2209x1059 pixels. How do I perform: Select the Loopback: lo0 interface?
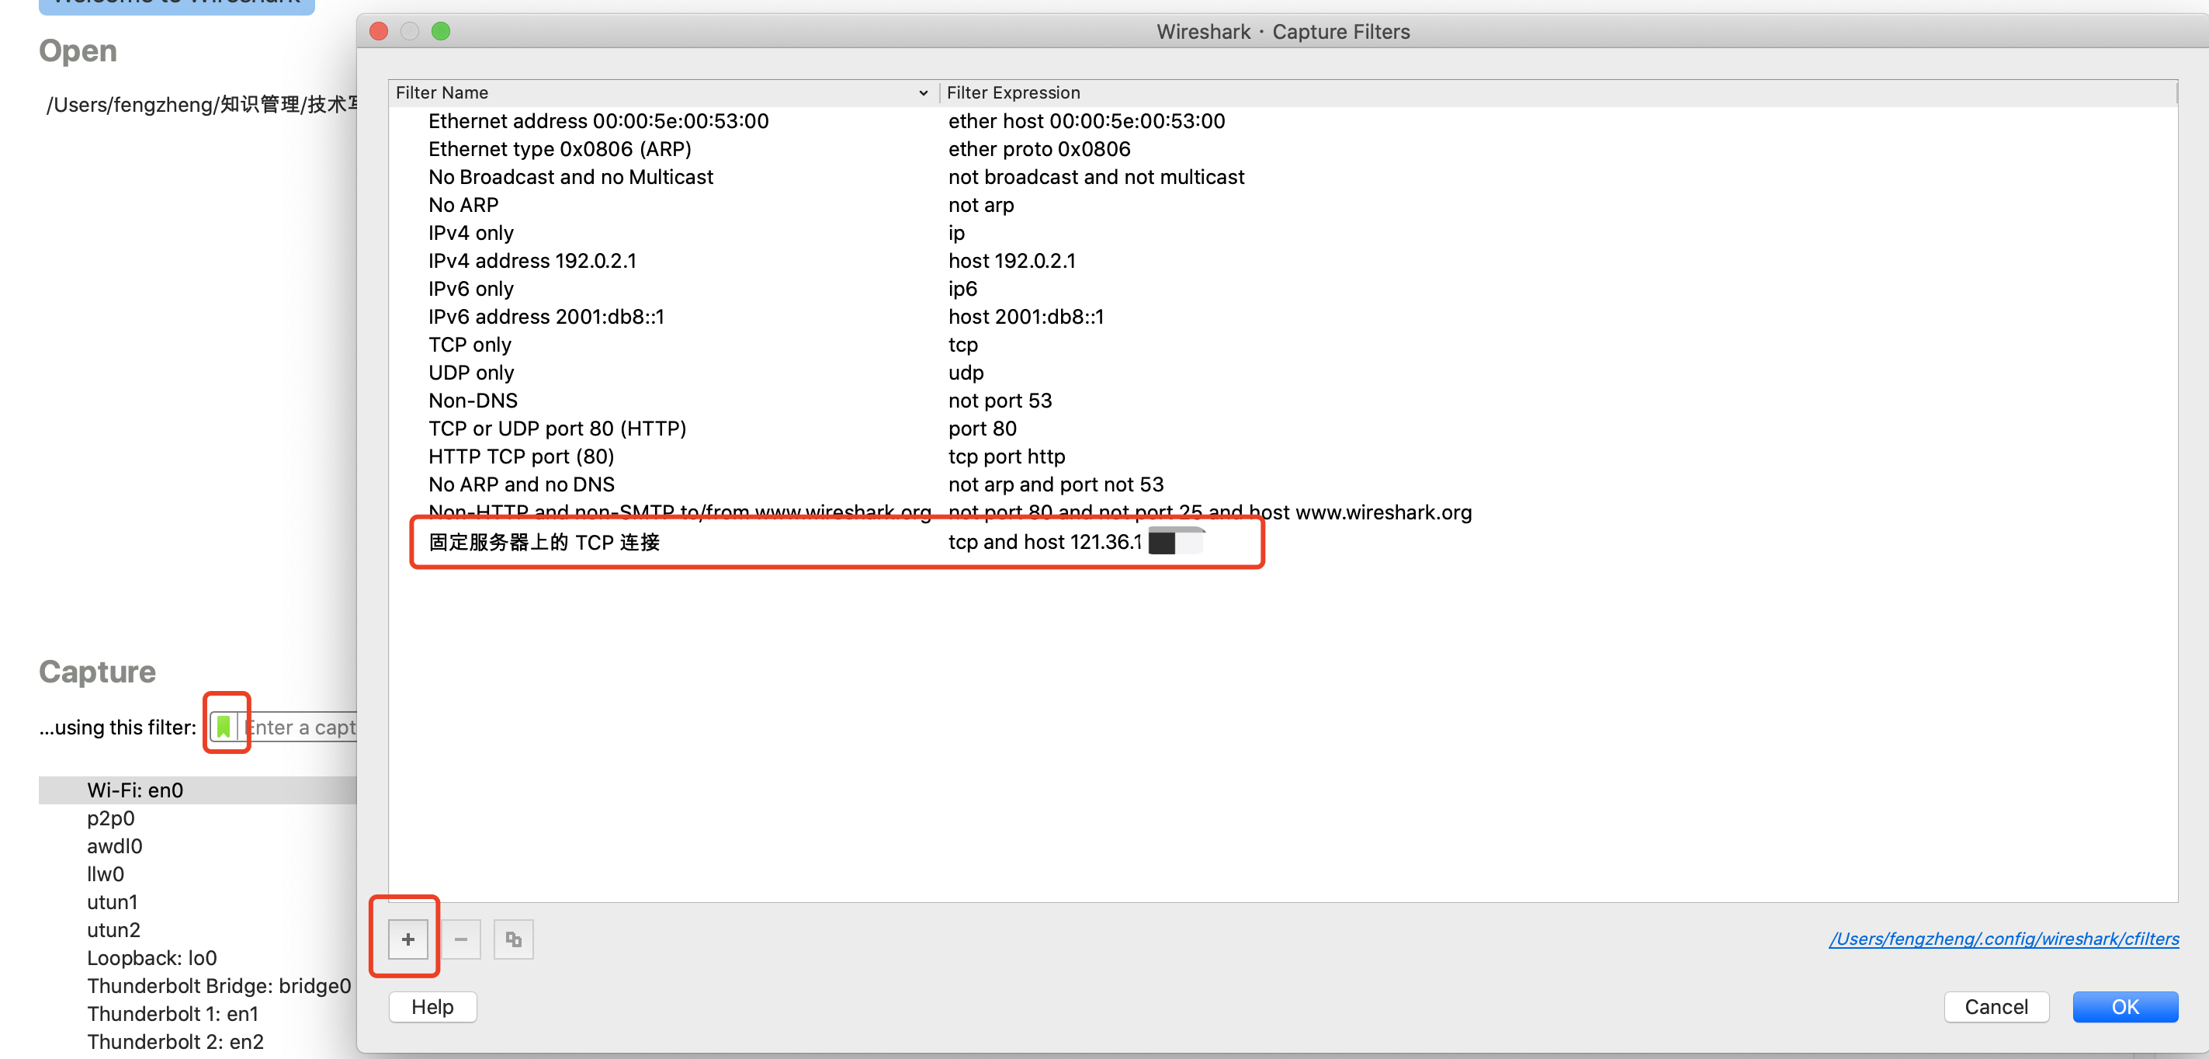pos(152,958)
